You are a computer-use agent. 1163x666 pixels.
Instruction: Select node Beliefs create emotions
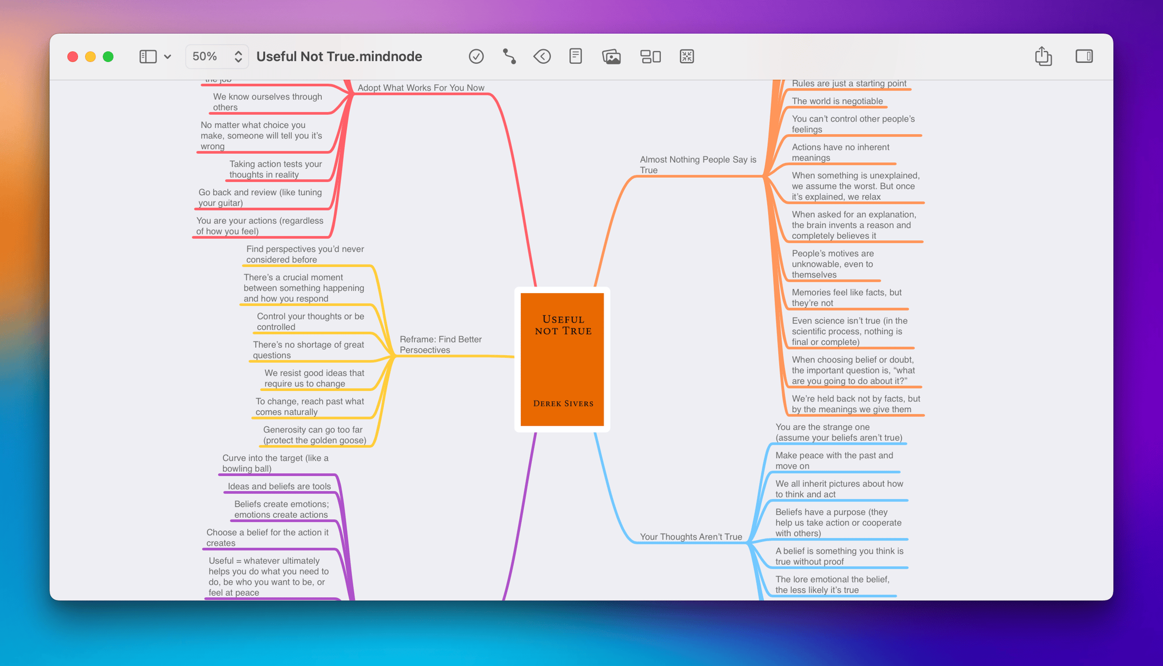281,510
